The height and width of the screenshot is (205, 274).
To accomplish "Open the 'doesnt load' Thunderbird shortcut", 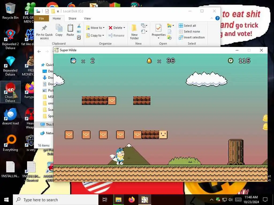I will coord(10,116).
